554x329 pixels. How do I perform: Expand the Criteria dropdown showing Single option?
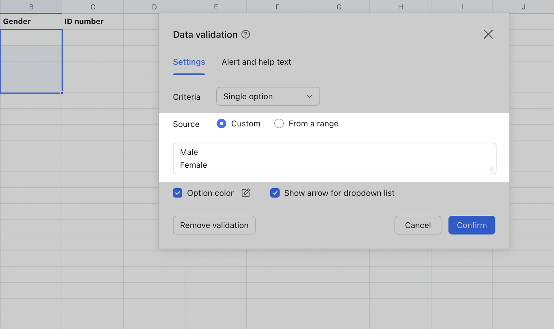tap(268, 96)
